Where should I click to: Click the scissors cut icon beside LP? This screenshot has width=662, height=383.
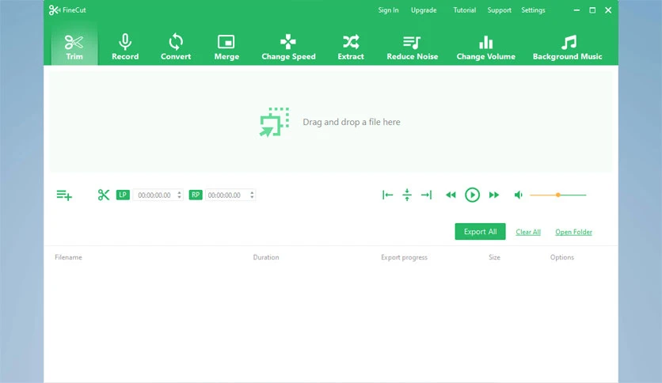click(104, 195)
